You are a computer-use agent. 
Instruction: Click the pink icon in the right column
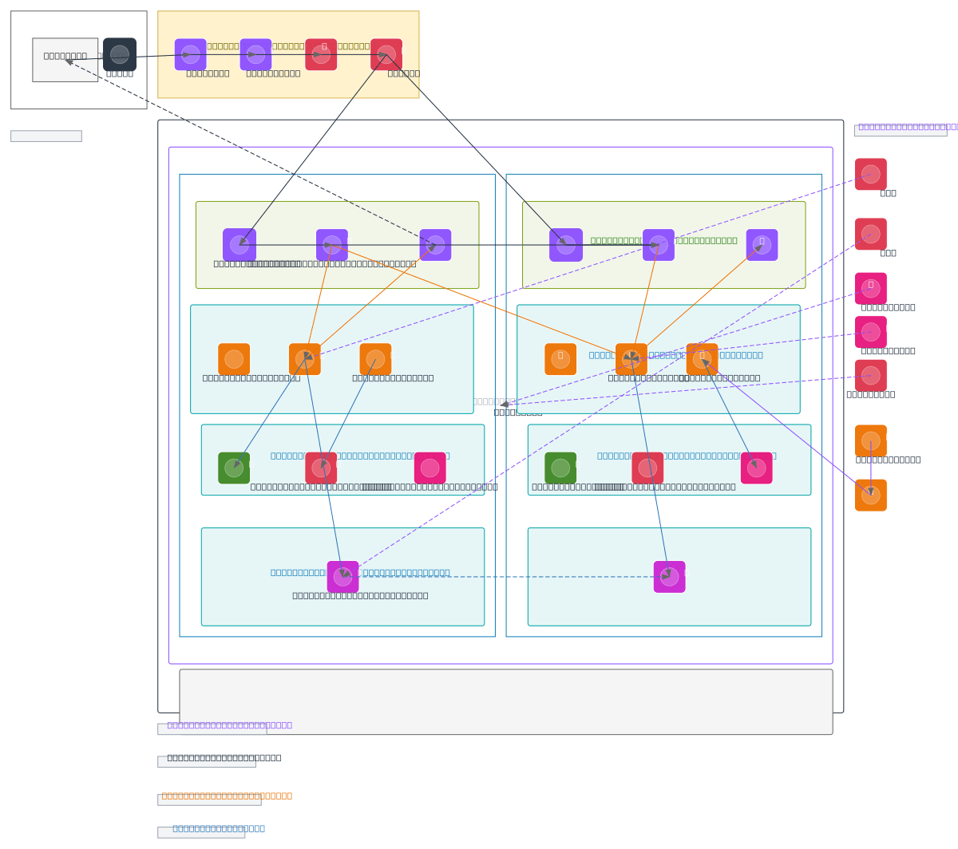[x=756, y=468]
